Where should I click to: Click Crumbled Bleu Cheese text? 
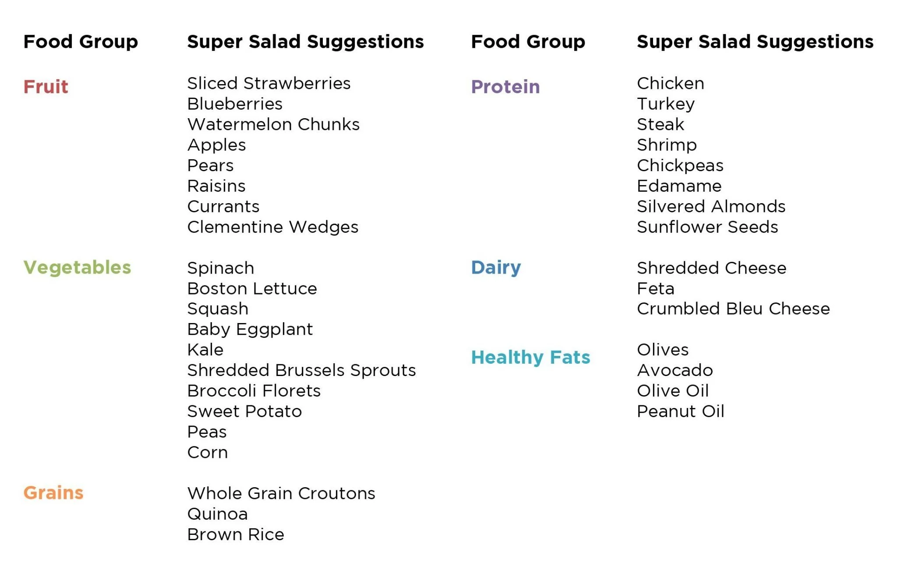734,309
